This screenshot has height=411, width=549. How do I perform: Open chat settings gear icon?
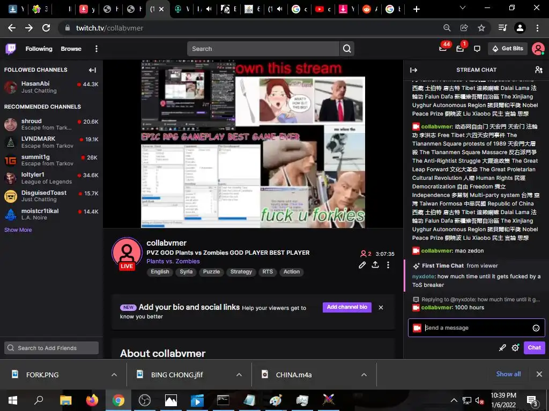point(515,348)
